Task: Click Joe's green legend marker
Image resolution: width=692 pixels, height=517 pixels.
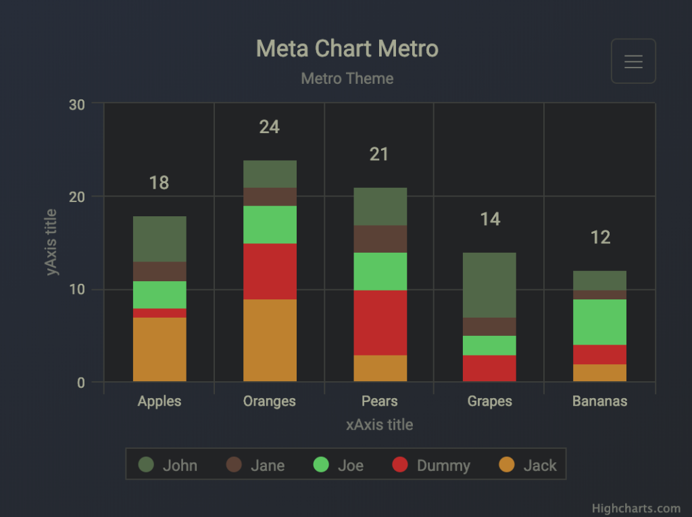Action: coord(322,464)
